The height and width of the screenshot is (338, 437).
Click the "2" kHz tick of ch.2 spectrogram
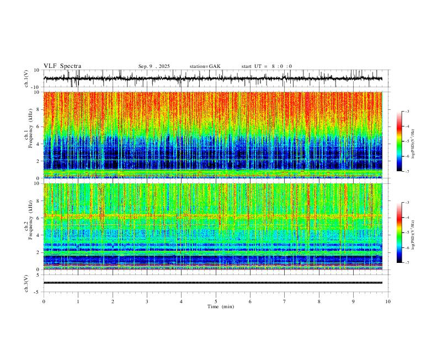[x=38, y=252]
